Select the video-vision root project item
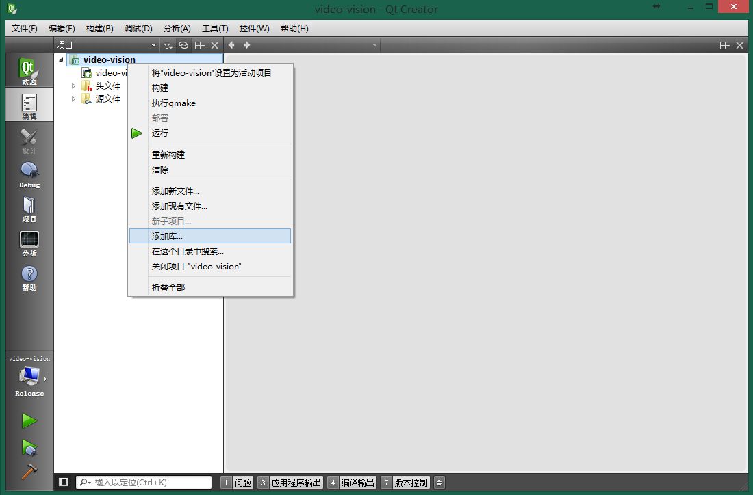Image resolution: width=753 pixels, height=495 pixels. tap(109, 60)
